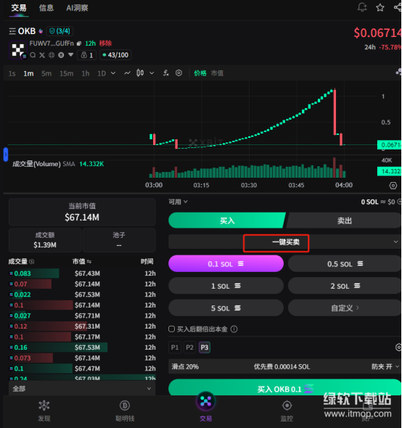402x428 pixels.
Task: Show market cap on chart via 市值
Action: [217, 73]
